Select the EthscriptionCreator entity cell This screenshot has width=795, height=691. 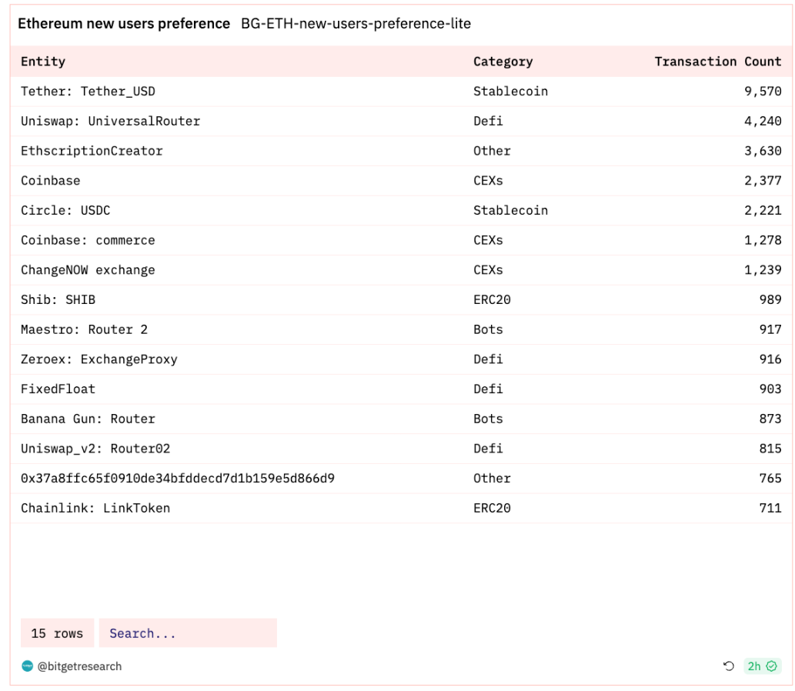92,151
